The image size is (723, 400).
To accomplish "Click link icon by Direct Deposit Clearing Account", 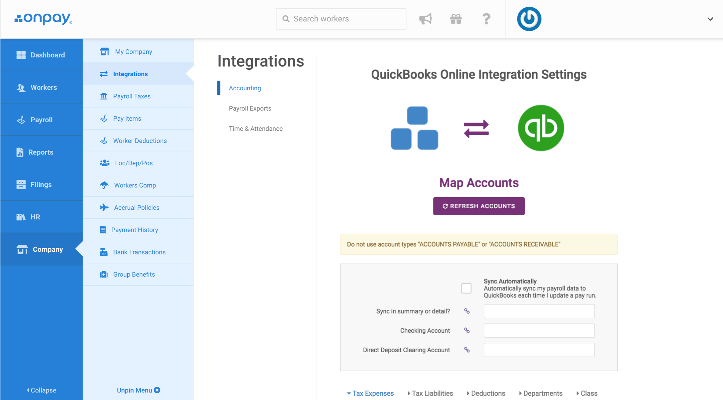I will pyautogui.click(x=467, y=350).
